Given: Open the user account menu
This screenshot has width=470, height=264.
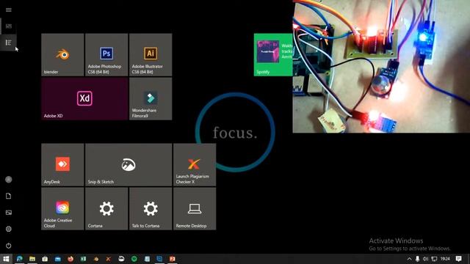Looking at the screenshot, I should (x=8, y=180).
